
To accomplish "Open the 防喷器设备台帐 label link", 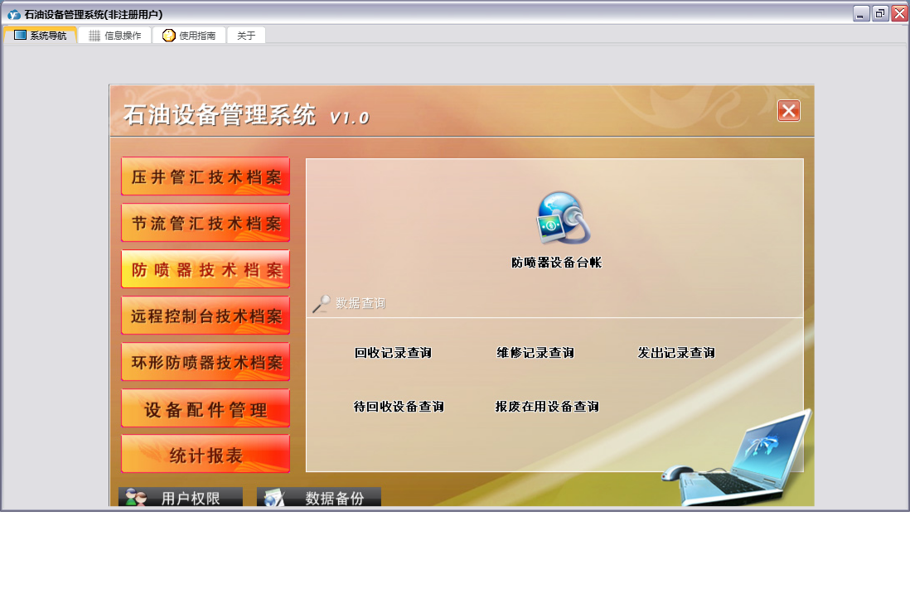I will click(x=556, y=263).
